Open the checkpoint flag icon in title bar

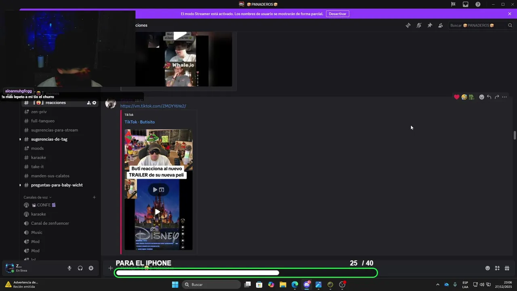pos(453,4)
